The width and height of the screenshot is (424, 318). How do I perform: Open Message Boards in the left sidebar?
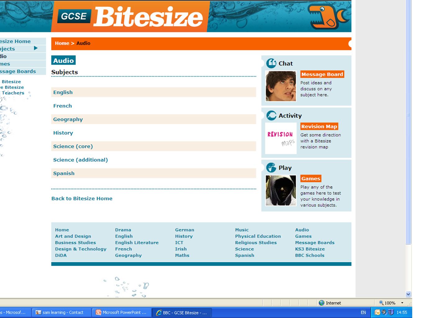pyautogui.click(x=18, y=71)
